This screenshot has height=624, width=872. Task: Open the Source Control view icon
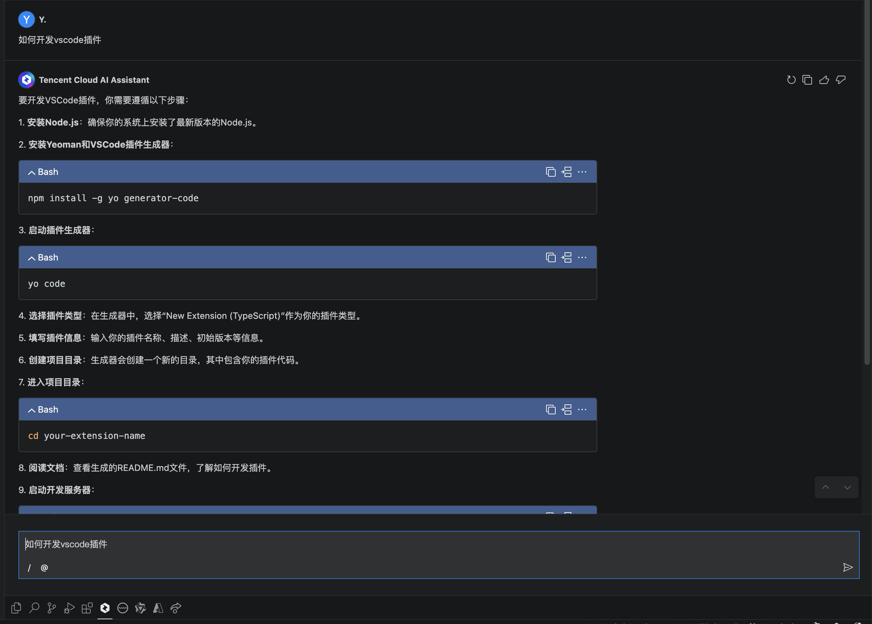click(x=51, y=608)
